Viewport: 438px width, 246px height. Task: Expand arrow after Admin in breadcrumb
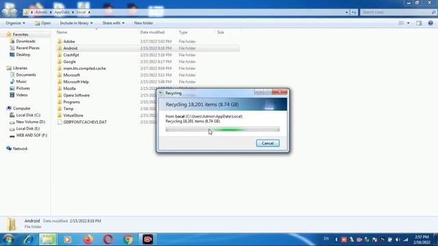(x=51, y=12)
